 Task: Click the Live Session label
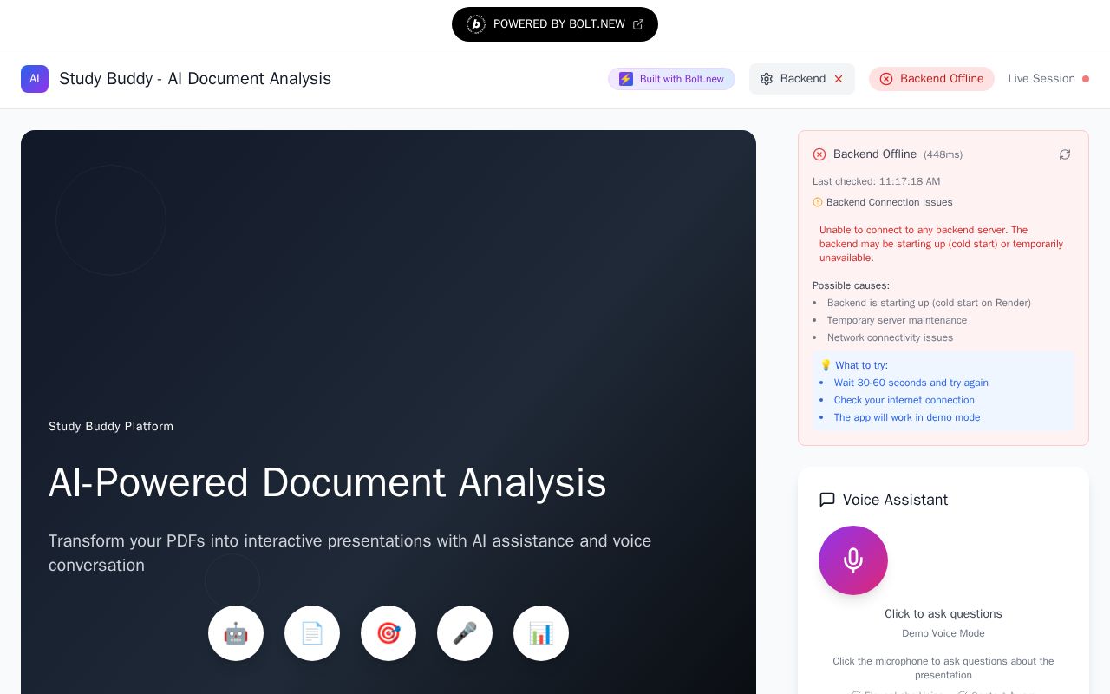coord(1041,79)
